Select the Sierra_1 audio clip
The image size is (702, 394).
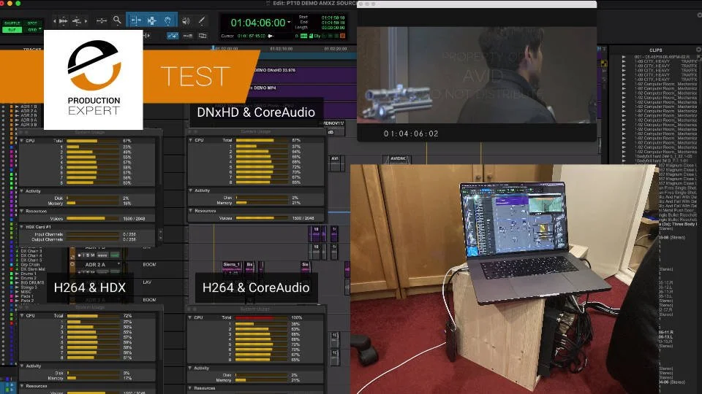pos(233,267)
